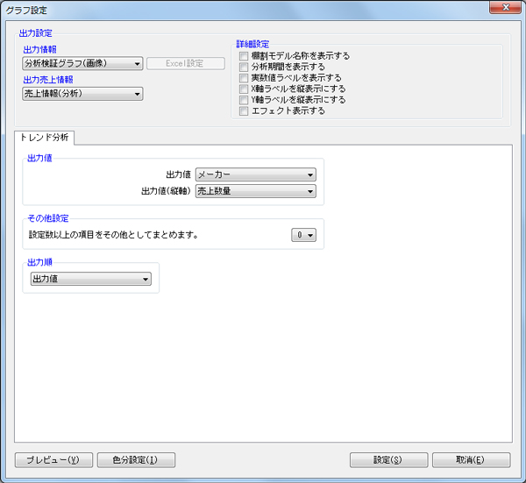Click the 出力売上情報 label

click(x=48, y=80)
